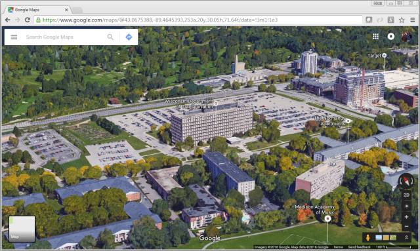Pick the Street View pegman
The width and height of the screenshot is (420, 251).
point(368,237)
